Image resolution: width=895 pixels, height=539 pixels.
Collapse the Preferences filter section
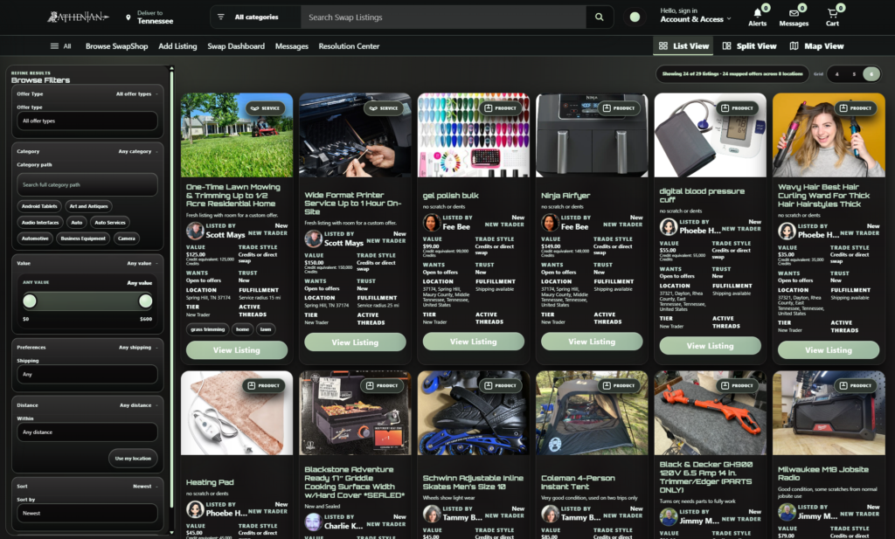point(87,348)
